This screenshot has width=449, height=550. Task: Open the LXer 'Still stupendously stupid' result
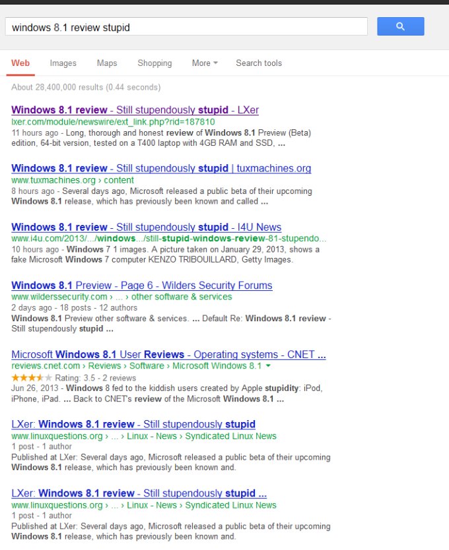(135, 109)
